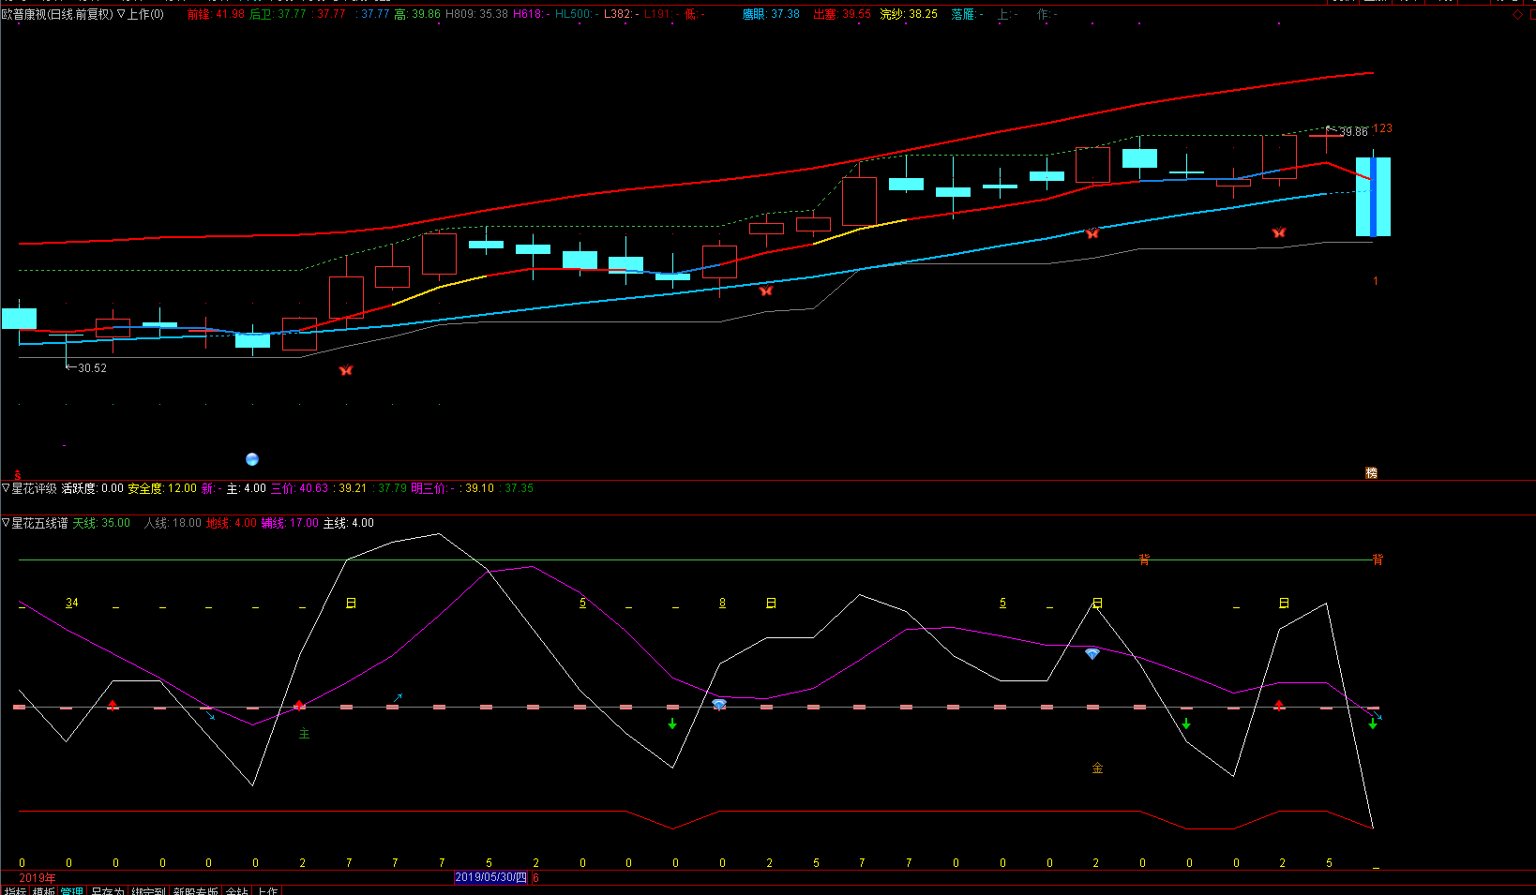Click the diamond gem icon on the magenta line

tap(1092, 653)
